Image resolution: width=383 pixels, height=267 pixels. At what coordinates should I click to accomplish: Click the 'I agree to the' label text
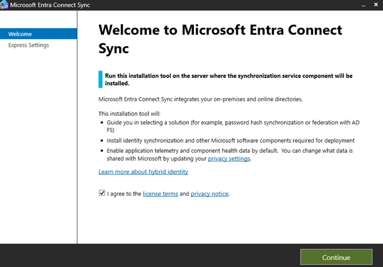[124, 194]
